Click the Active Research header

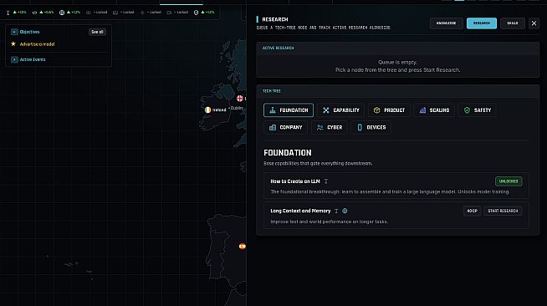click(x=278, y=48)
